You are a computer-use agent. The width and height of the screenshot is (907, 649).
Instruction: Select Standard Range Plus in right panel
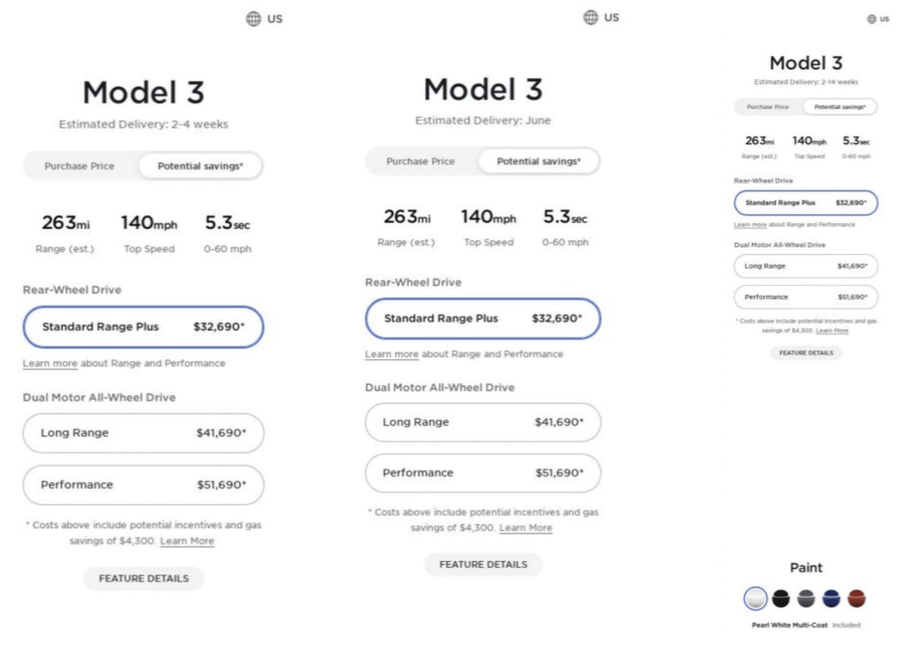805,203
